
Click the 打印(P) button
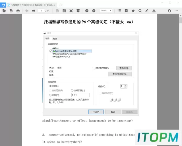(x=96, y=112)
